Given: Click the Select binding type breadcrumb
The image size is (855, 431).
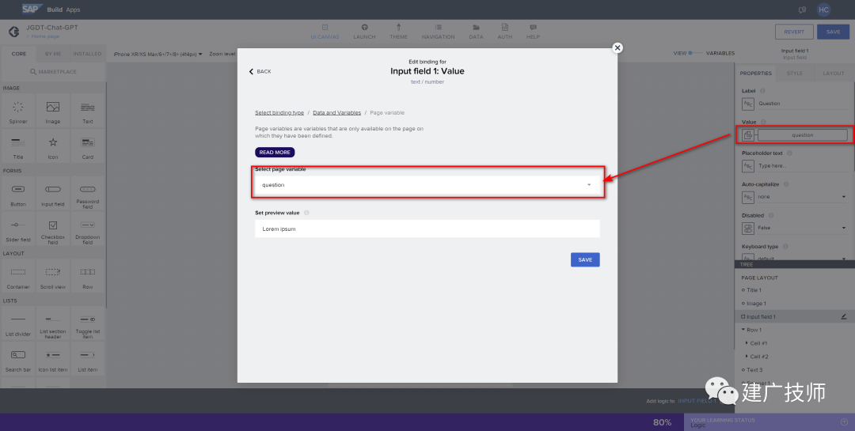Looking at the screenshot, I should pos(279,113).
